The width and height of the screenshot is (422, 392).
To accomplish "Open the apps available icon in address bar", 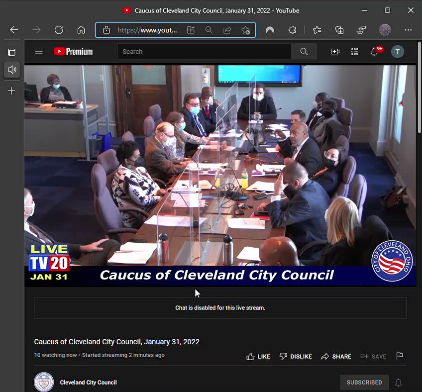I will click(x=191, y=30).
